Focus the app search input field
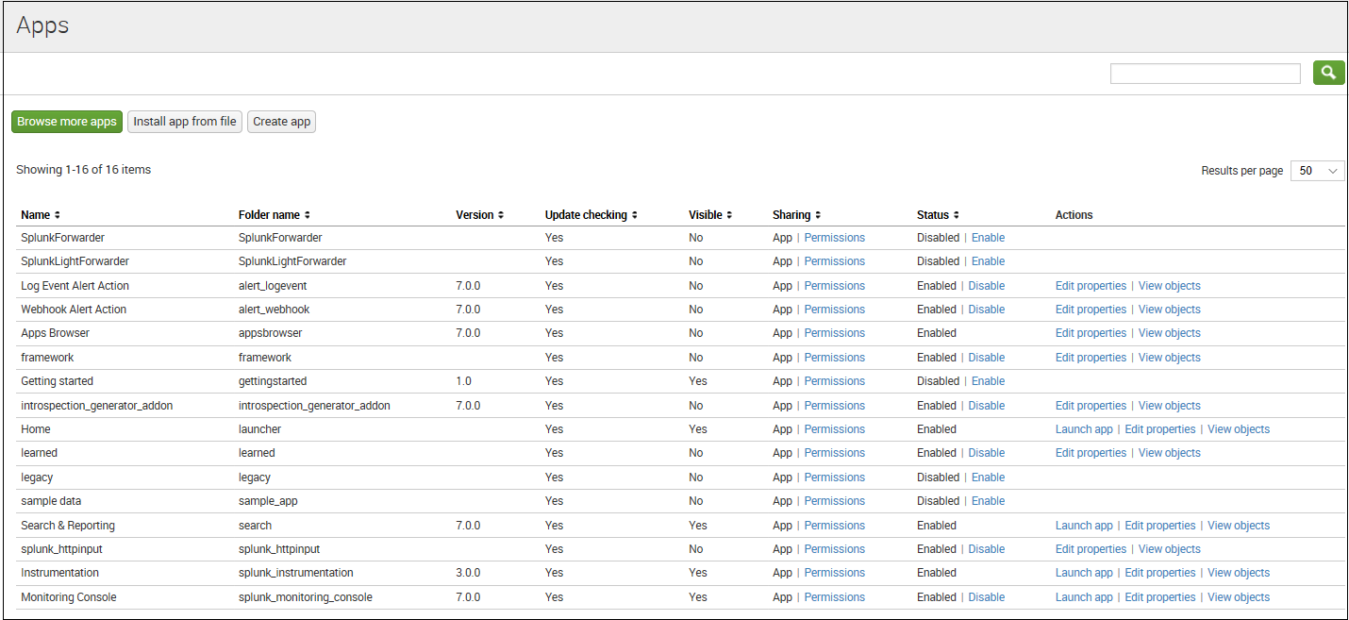Screen dimensions: 1349x620 (1206, 74)
